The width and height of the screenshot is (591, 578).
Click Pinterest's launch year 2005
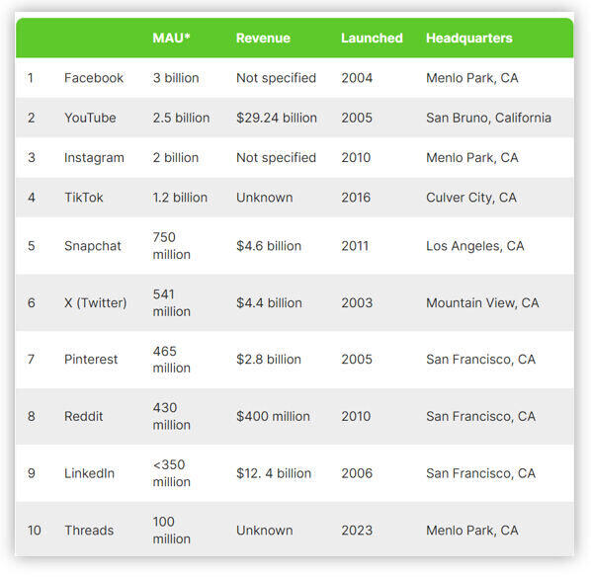357,360
